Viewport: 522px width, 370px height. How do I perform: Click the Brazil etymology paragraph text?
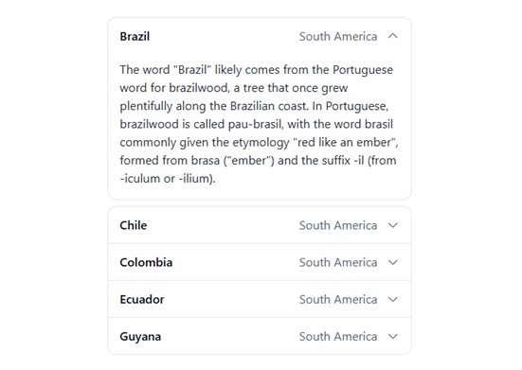coord(260,124)
